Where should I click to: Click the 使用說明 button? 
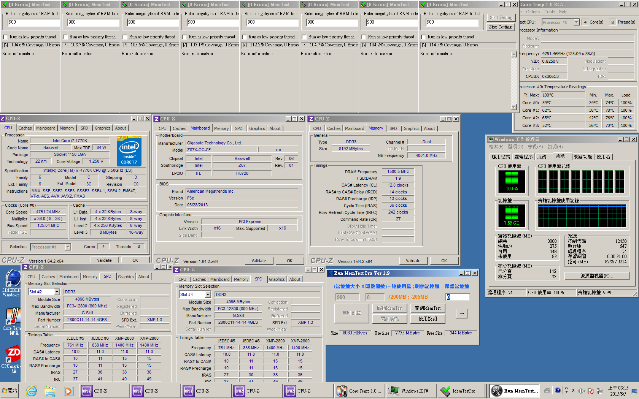point(428,319)
